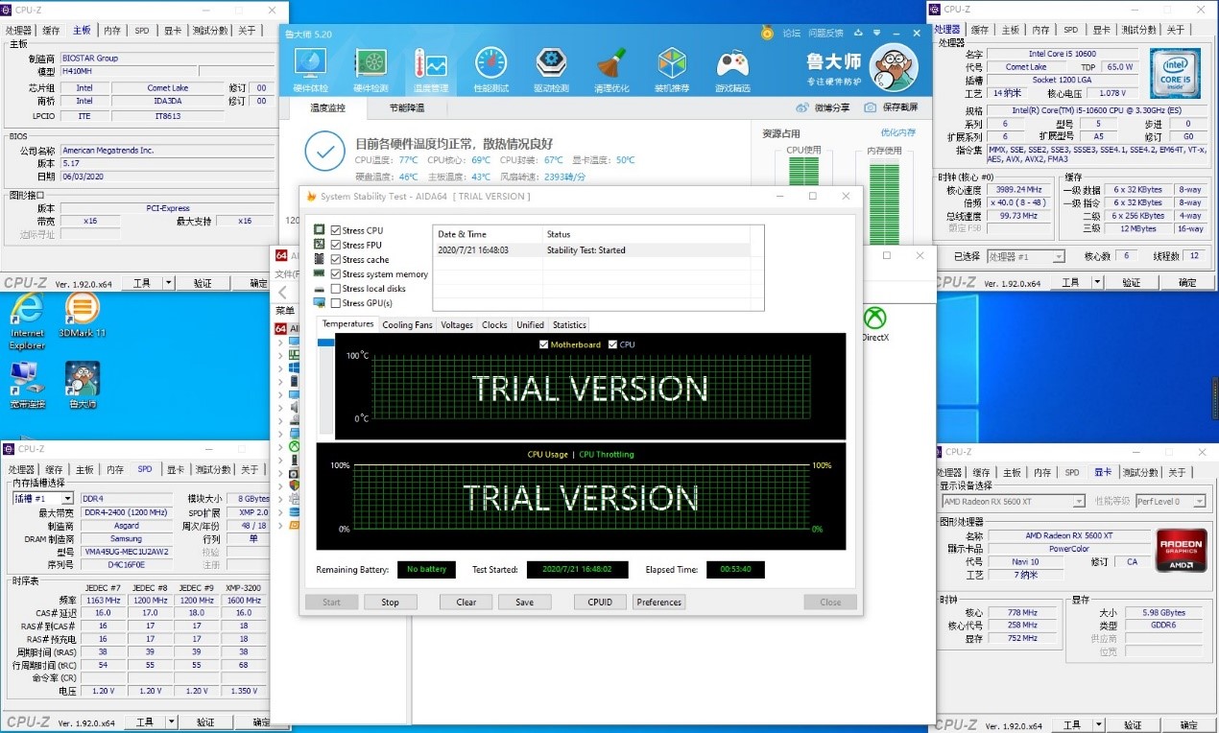Open the Clocks tab in AIDA64
Viewport: 1219px width, 733px height.
click(494, 325)
